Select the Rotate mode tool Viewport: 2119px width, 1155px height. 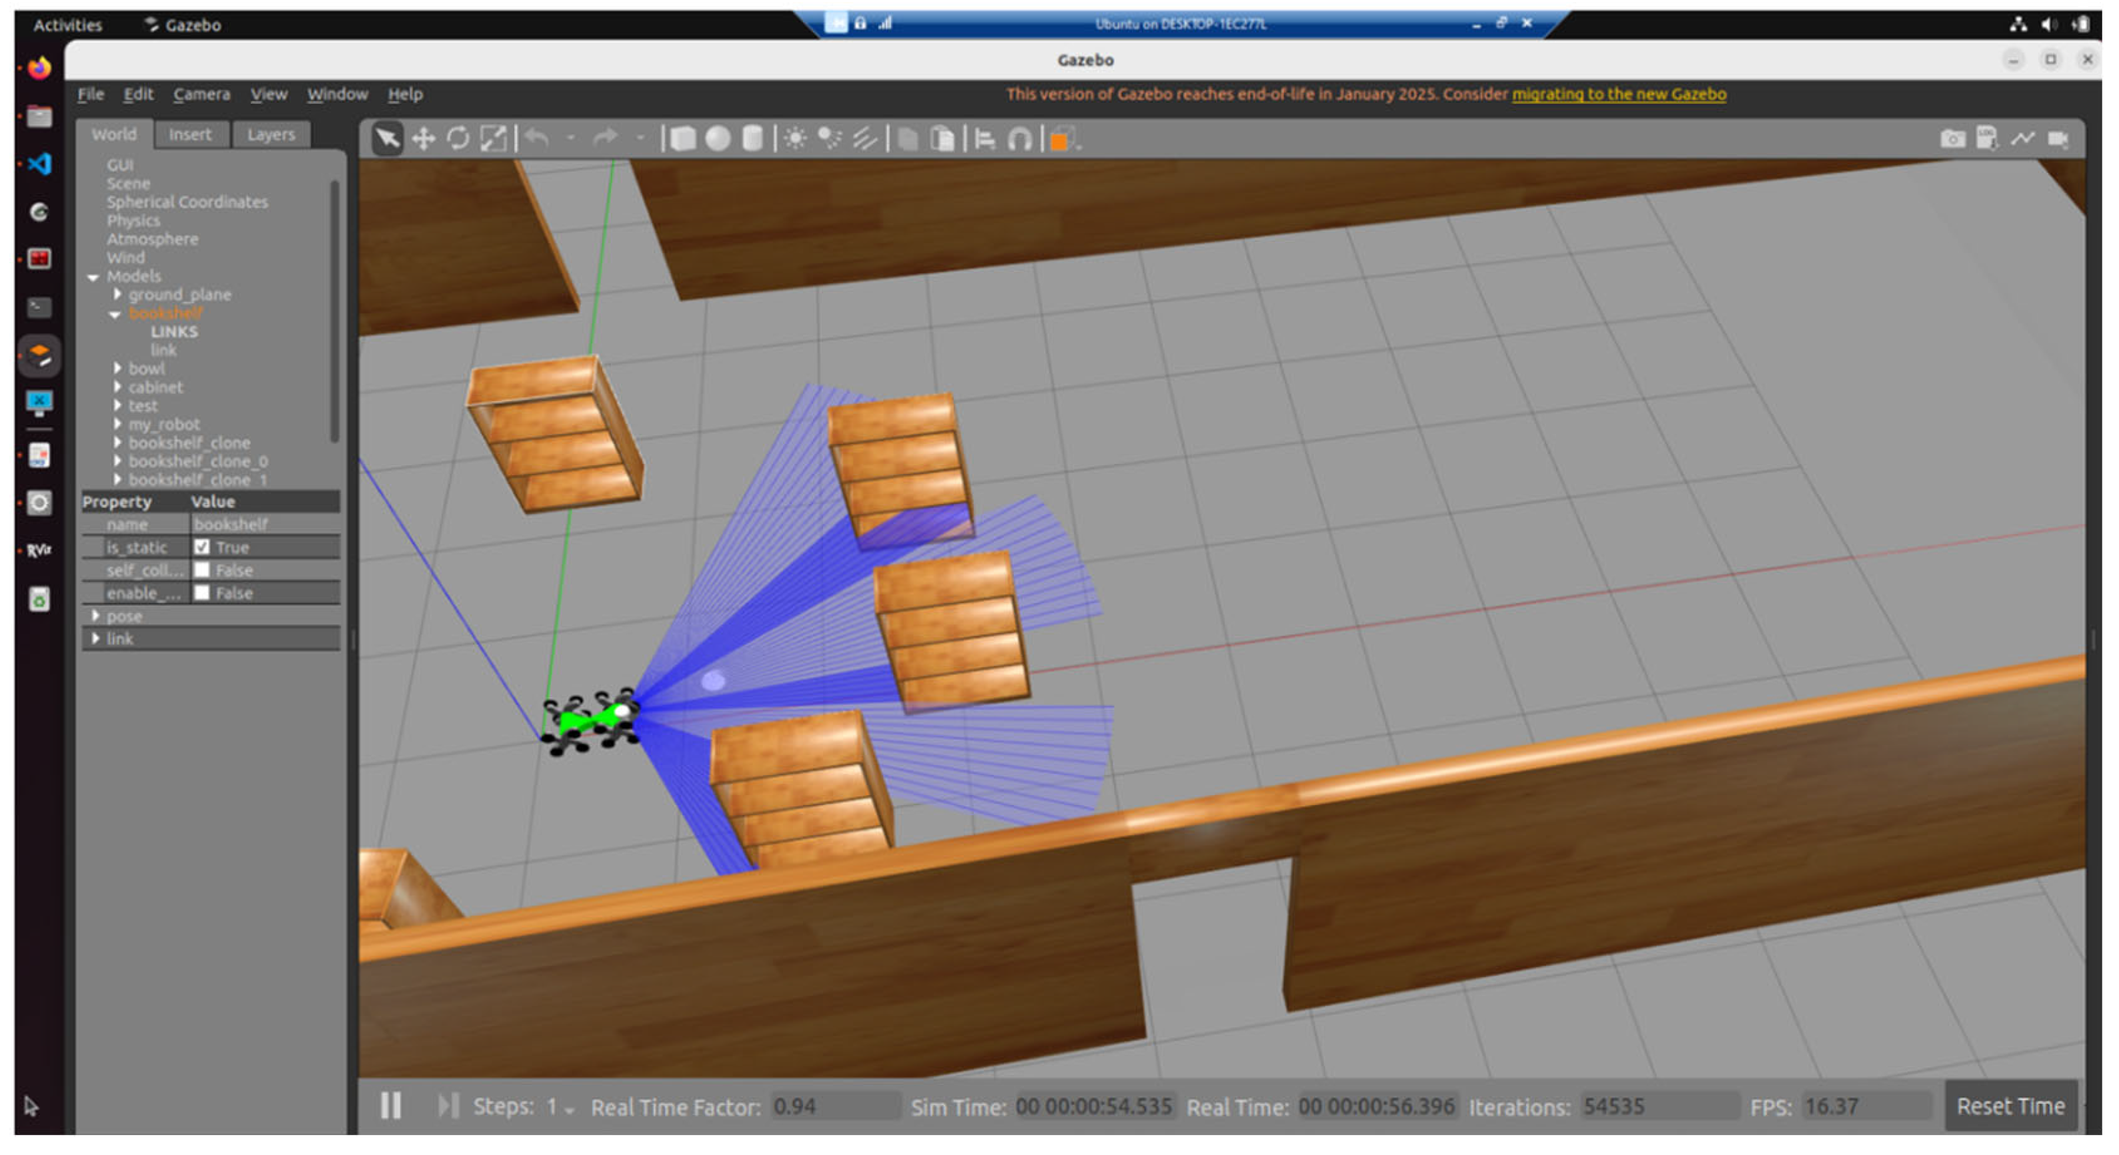pos(458,139)
